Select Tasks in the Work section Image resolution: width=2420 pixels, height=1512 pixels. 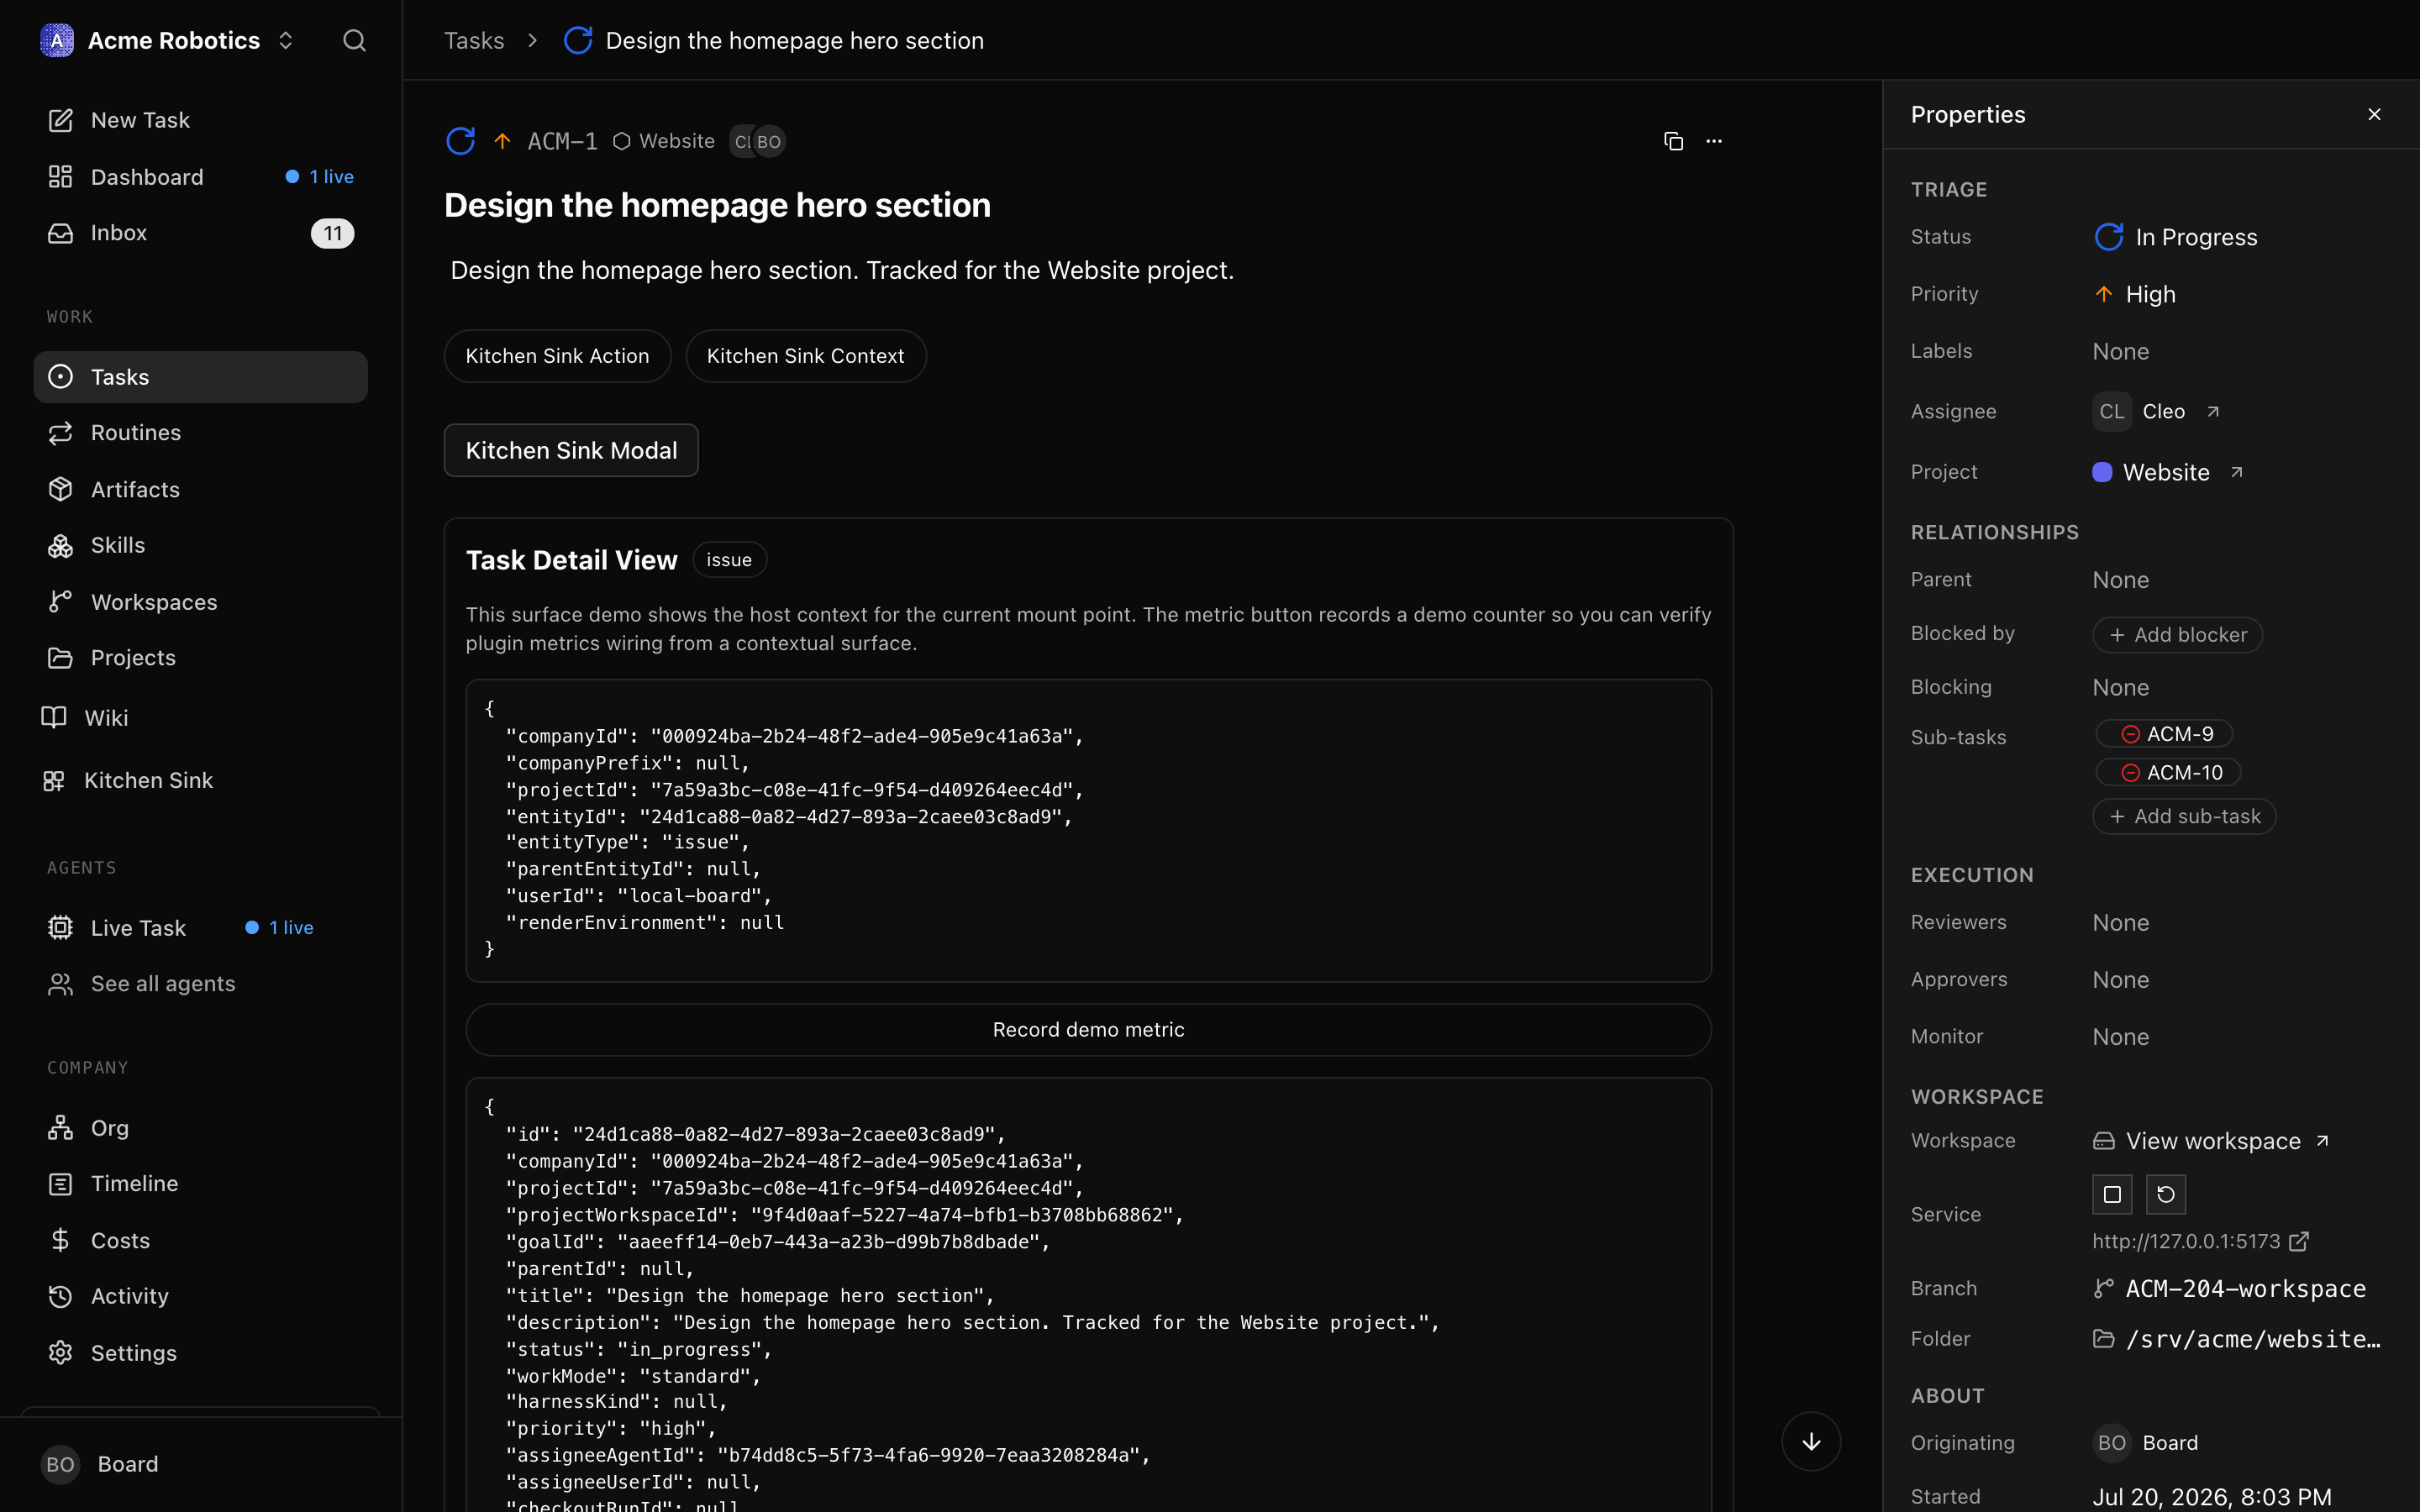coord(200,377)
